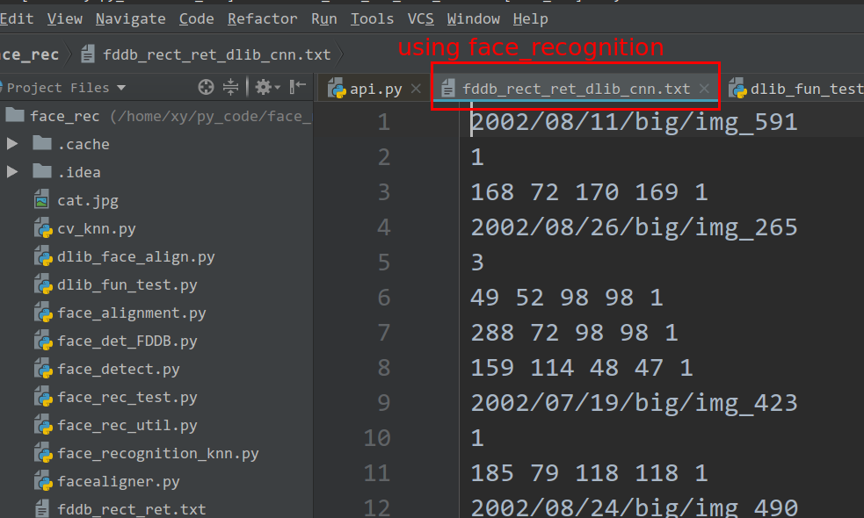Click the Python icon beside cv_knn.py
This screenshot has height=518, width=864.
[41, 228]
